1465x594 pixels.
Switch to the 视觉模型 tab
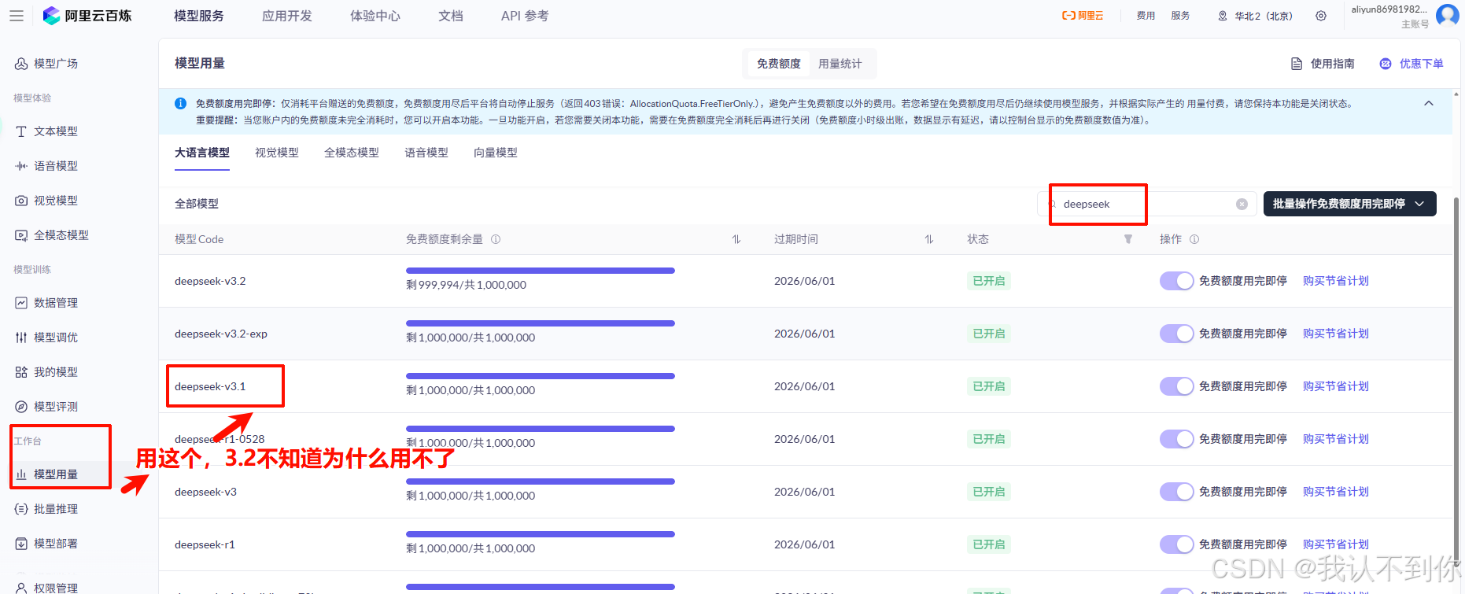pos(277,153)
